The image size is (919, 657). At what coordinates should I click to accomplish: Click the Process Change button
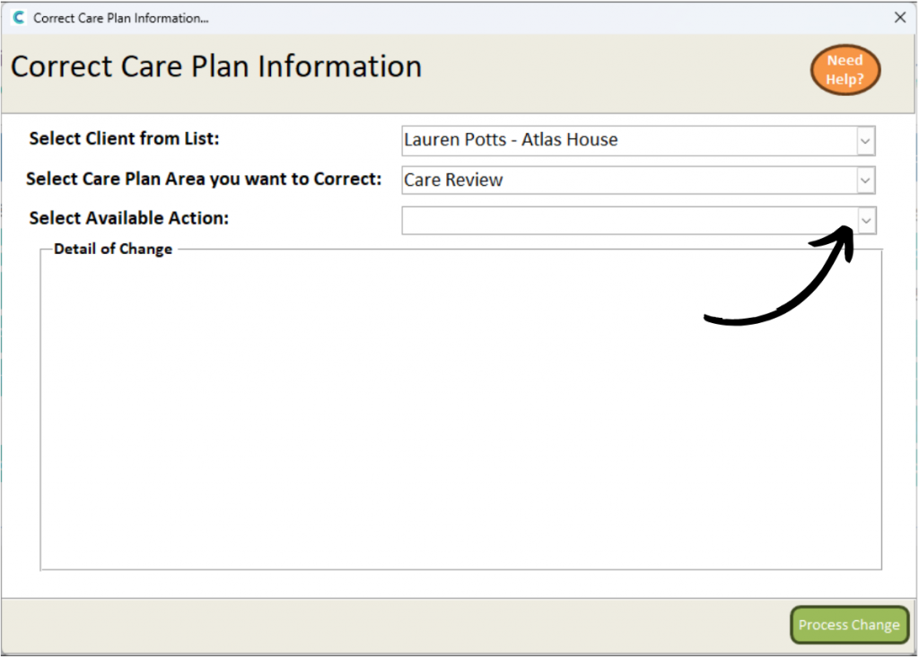click(x=849, y=625)
